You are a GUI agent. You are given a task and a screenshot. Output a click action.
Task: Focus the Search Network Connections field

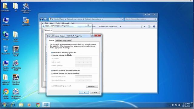point(141,19)
